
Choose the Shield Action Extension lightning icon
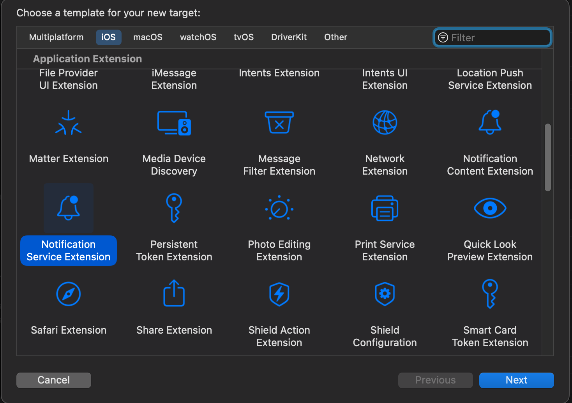pos(279,294)
